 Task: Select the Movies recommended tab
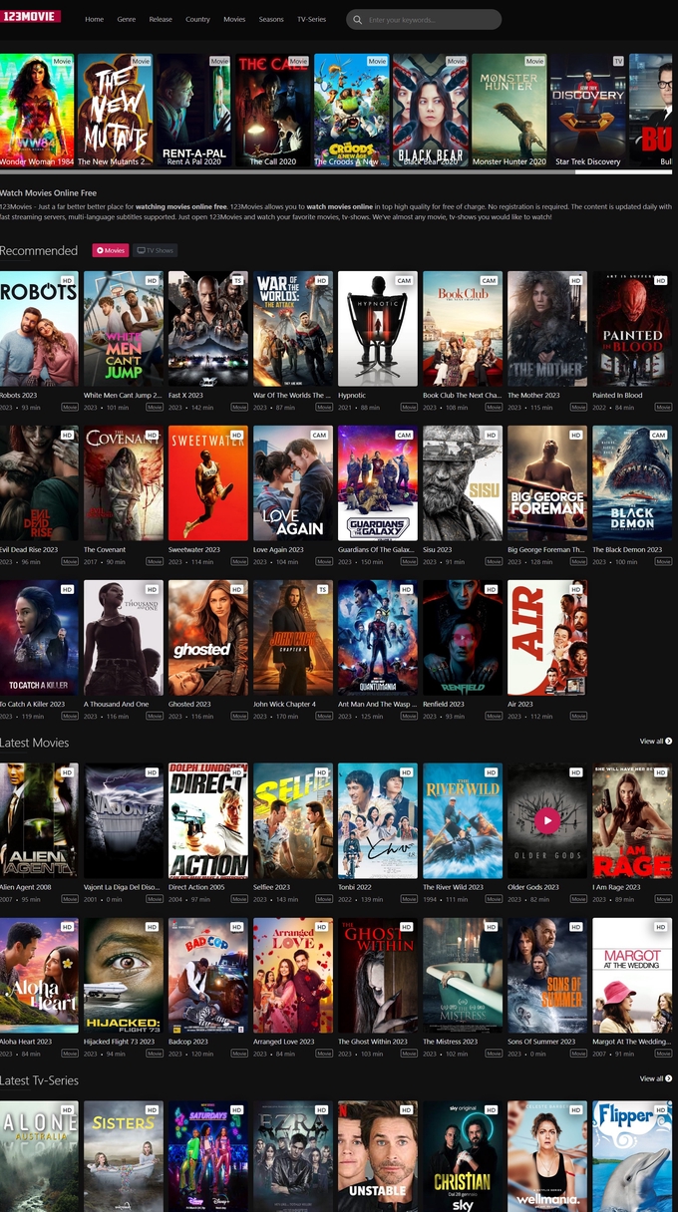click(x=111, y=250)
